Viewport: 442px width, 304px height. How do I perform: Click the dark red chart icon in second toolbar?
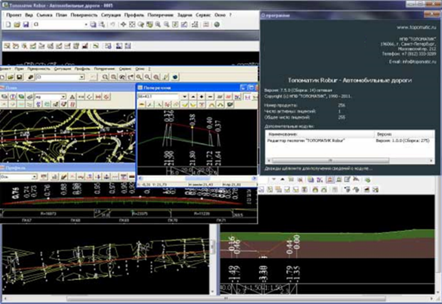coord(85,46)
